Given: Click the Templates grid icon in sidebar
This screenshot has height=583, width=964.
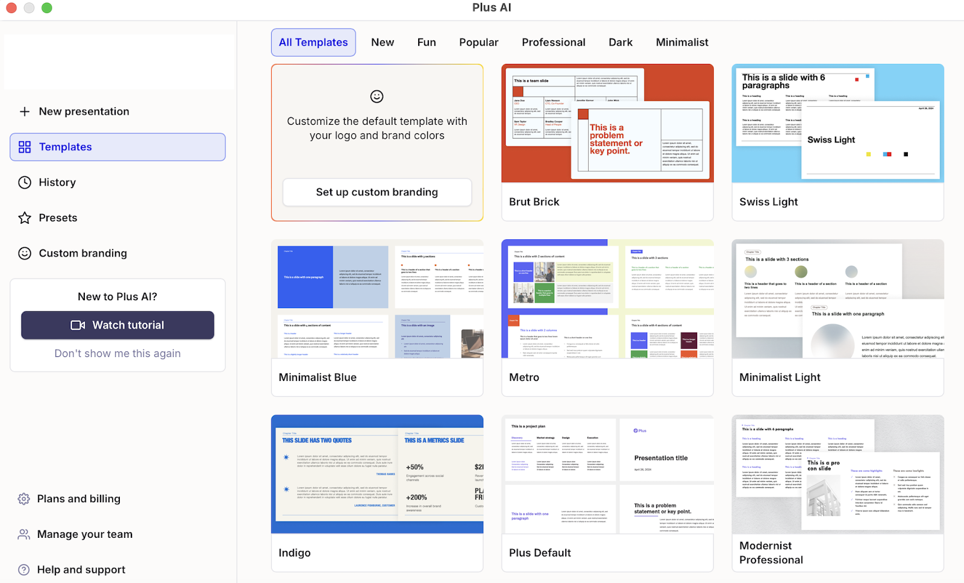Looking at the screenshot, I should tap(25, 147).
